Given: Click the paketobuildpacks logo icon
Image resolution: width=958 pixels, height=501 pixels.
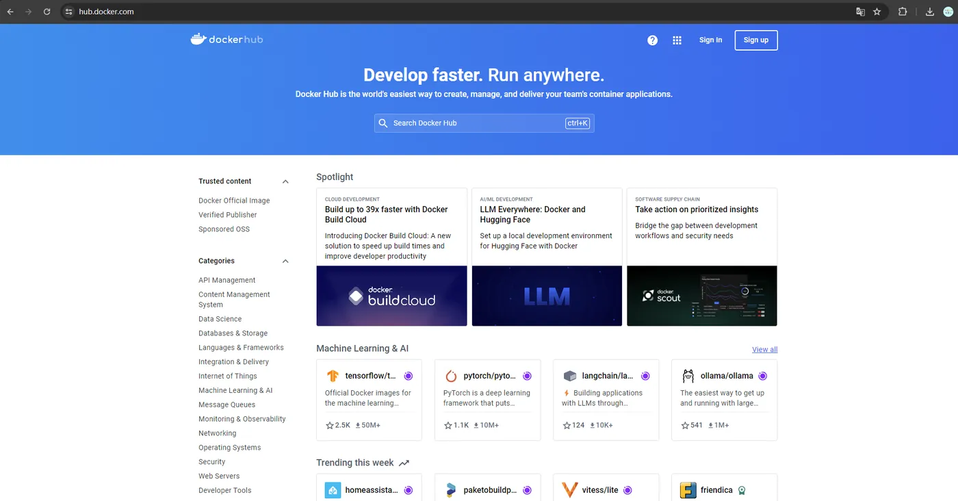Looking at the screenshot, I should [x=451, y=490].
